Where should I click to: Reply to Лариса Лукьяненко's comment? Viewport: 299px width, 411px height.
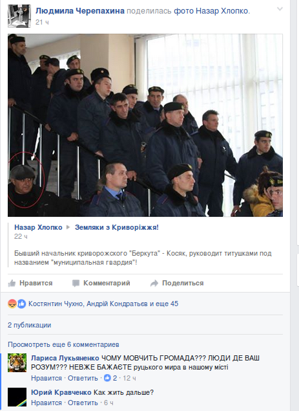(83, 378)
